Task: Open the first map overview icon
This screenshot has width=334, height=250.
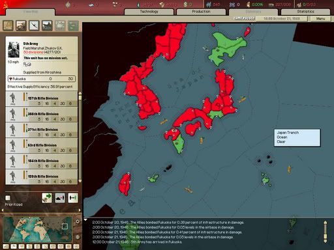Action: [8, 25]
